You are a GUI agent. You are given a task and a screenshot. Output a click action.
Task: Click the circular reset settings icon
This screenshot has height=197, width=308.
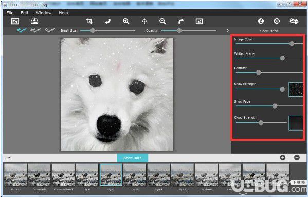(277, 21)
